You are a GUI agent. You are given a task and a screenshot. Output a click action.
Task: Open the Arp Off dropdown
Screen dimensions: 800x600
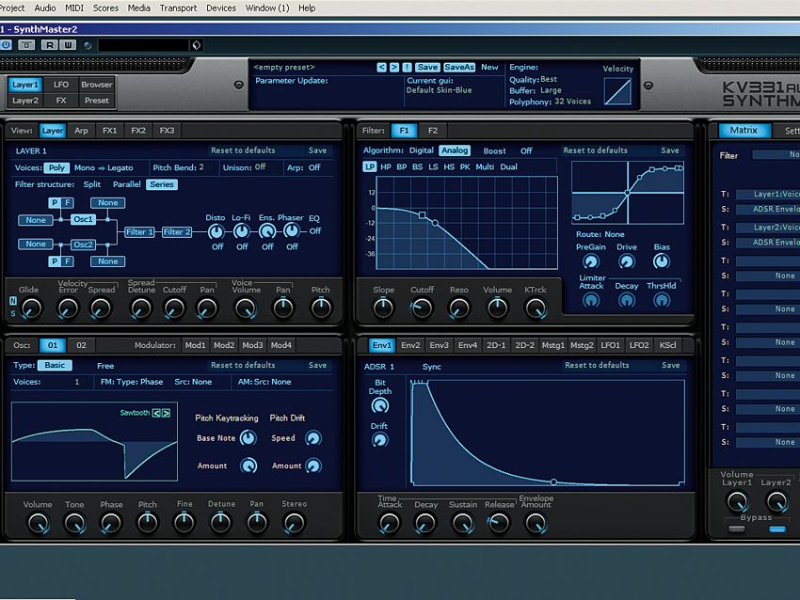click(x=314, y=167)
